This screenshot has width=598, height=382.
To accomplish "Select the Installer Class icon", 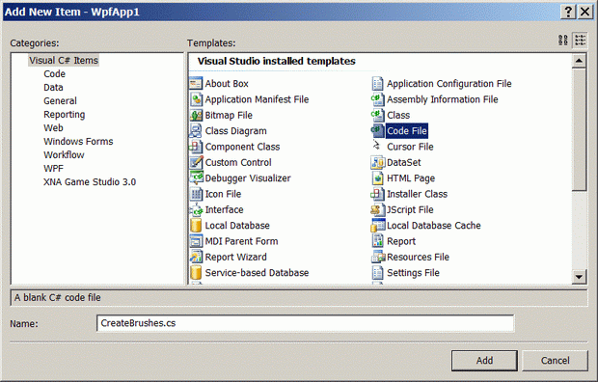I will [377, 194].
